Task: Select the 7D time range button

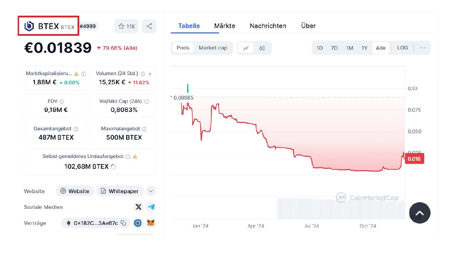Action: pos(334,48)
